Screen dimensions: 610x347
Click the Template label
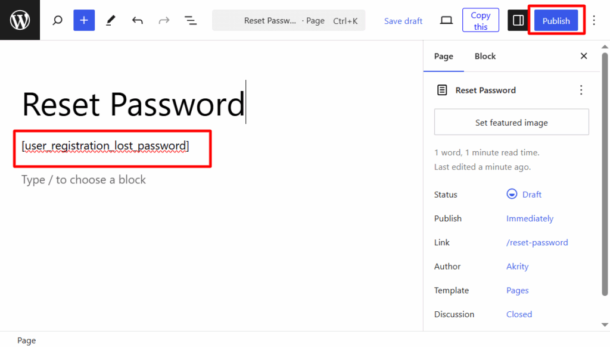[452, 290]
